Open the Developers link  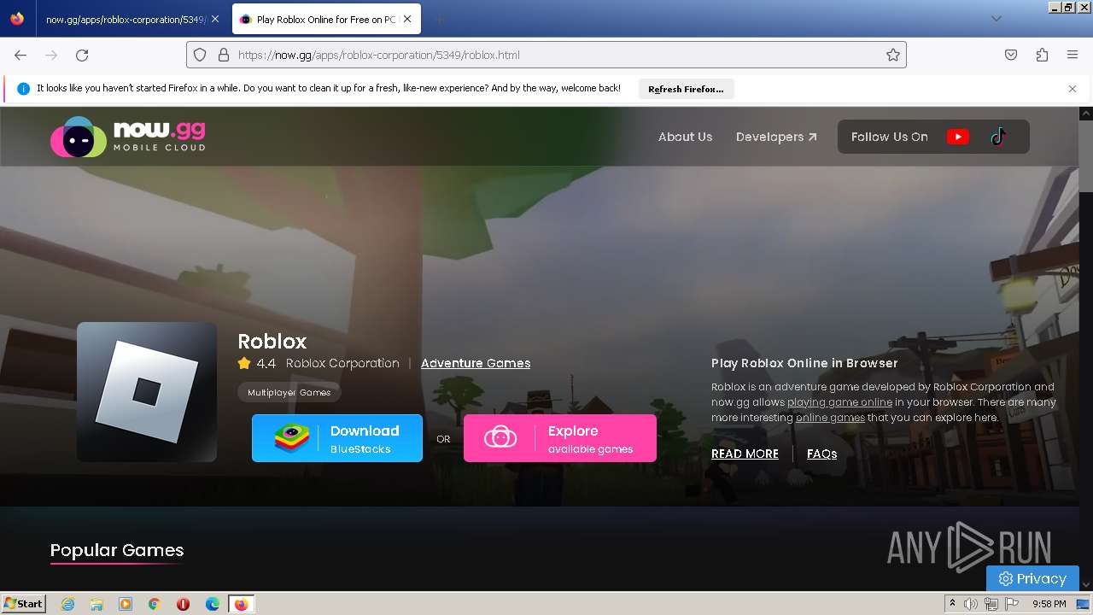[776, 137]
